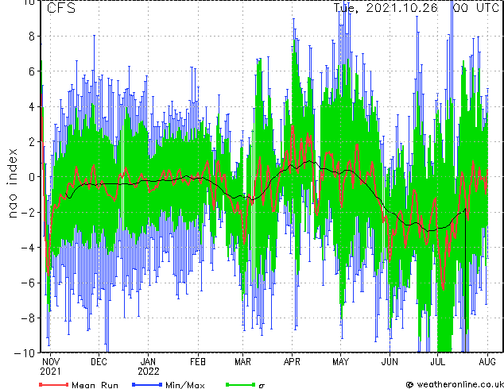Click the y-axis value -8
This screenshot has height=389, width=504.
click(28, 318)
